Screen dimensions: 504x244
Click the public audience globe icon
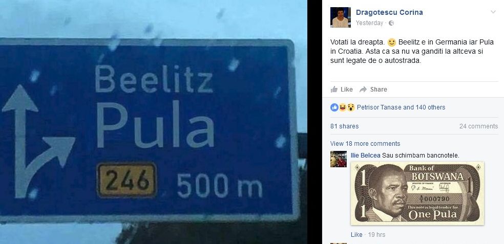pyautogui.click(x=391, y=23)
